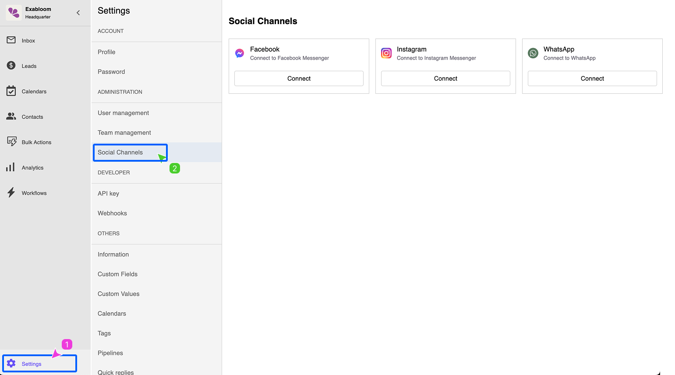675x375 pixels.
Task: Select Team management in Settings
Action: (x=124, y=132)
